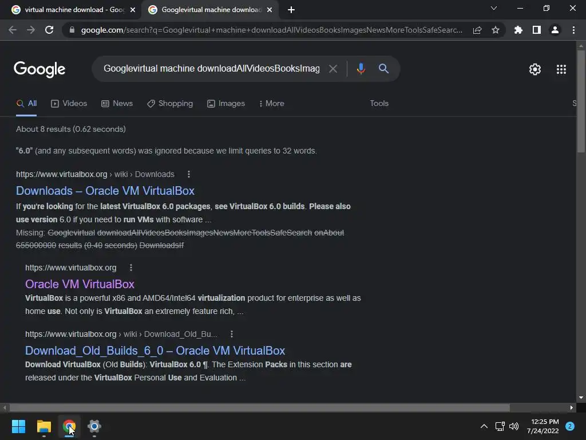Close the 'virtual machine download' tab
This screenshot has height=440, width=586.
(133, 10)
